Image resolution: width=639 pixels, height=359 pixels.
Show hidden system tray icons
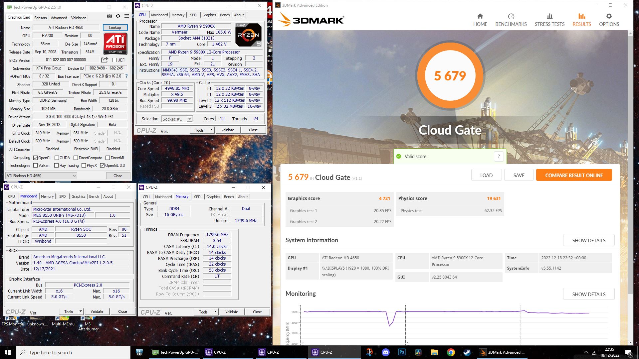[586, 352]
